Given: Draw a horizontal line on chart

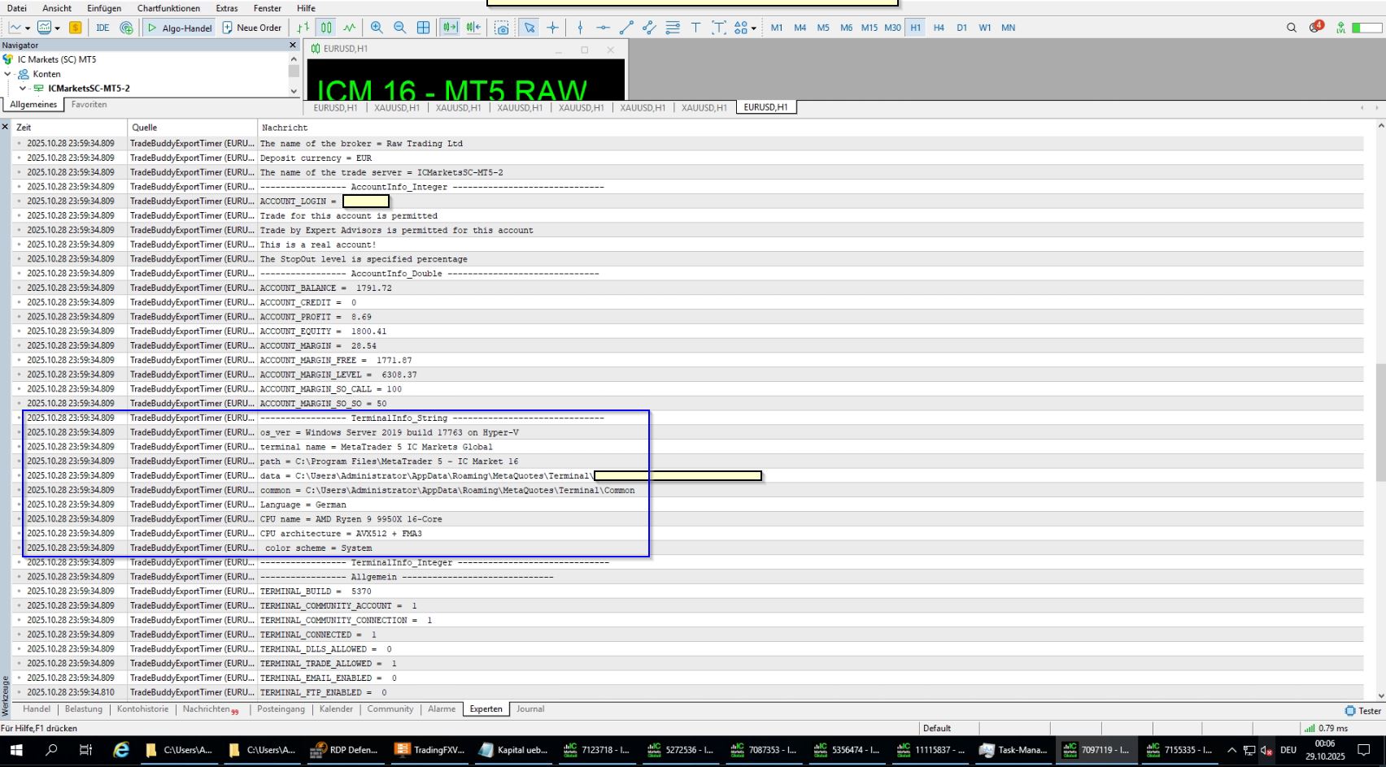Looking at the screenshot, I should coord(603,28).
